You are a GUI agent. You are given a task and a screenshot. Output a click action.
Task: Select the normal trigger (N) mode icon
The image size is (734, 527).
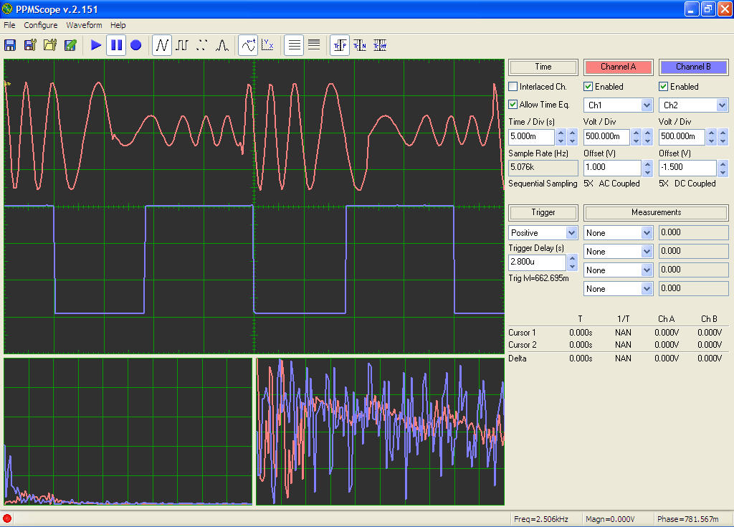tap(360, 45)
